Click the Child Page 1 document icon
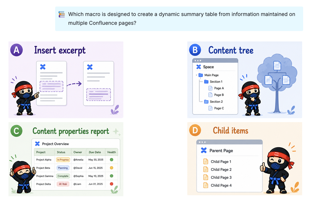310x207 pixels. pos(206,162)
